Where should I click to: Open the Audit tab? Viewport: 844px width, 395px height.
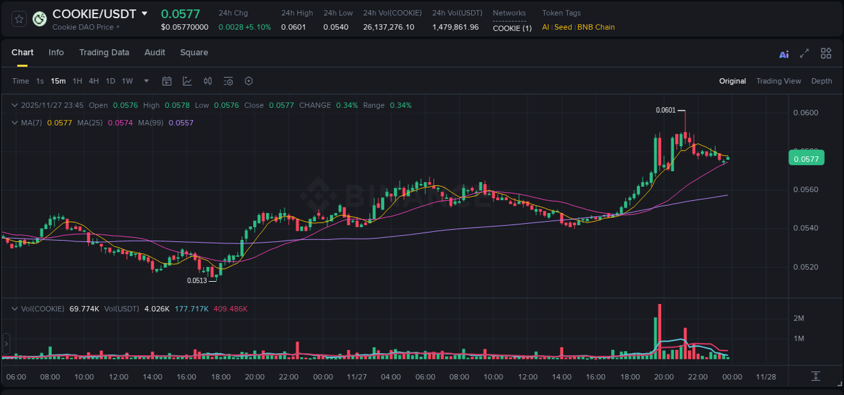(x=155, y=53)
